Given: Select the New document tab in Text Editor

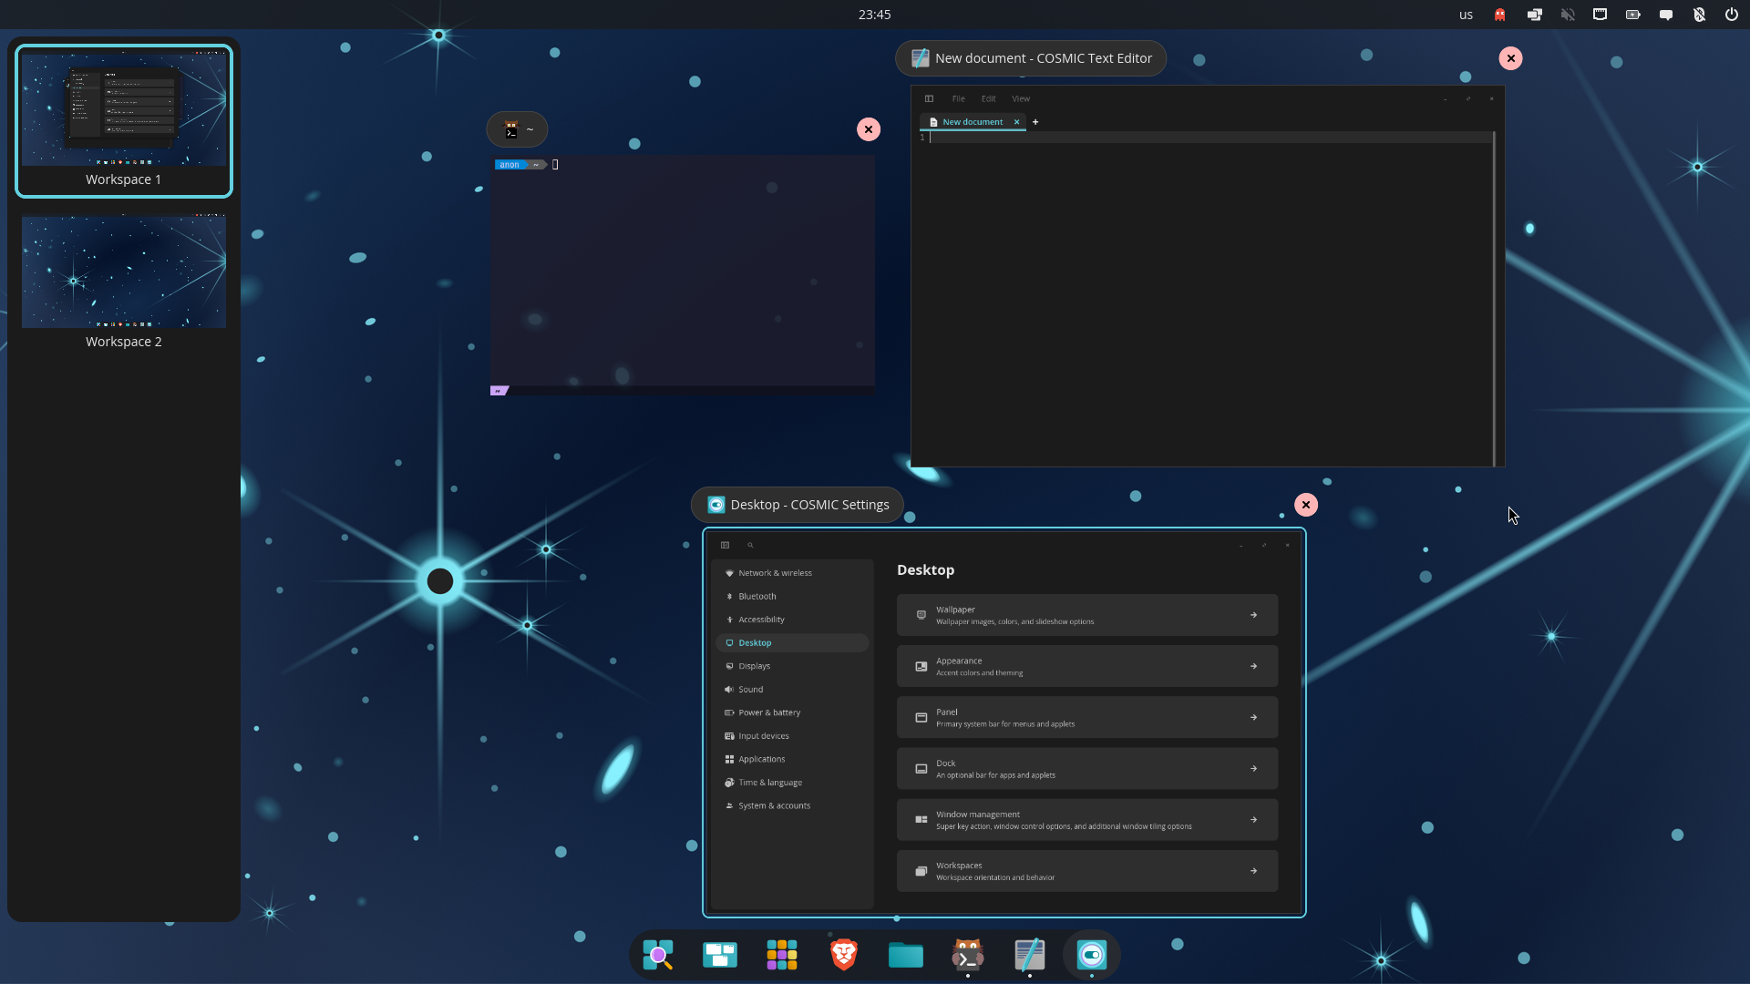Looking at the screenshot, I should coord(972,122).
